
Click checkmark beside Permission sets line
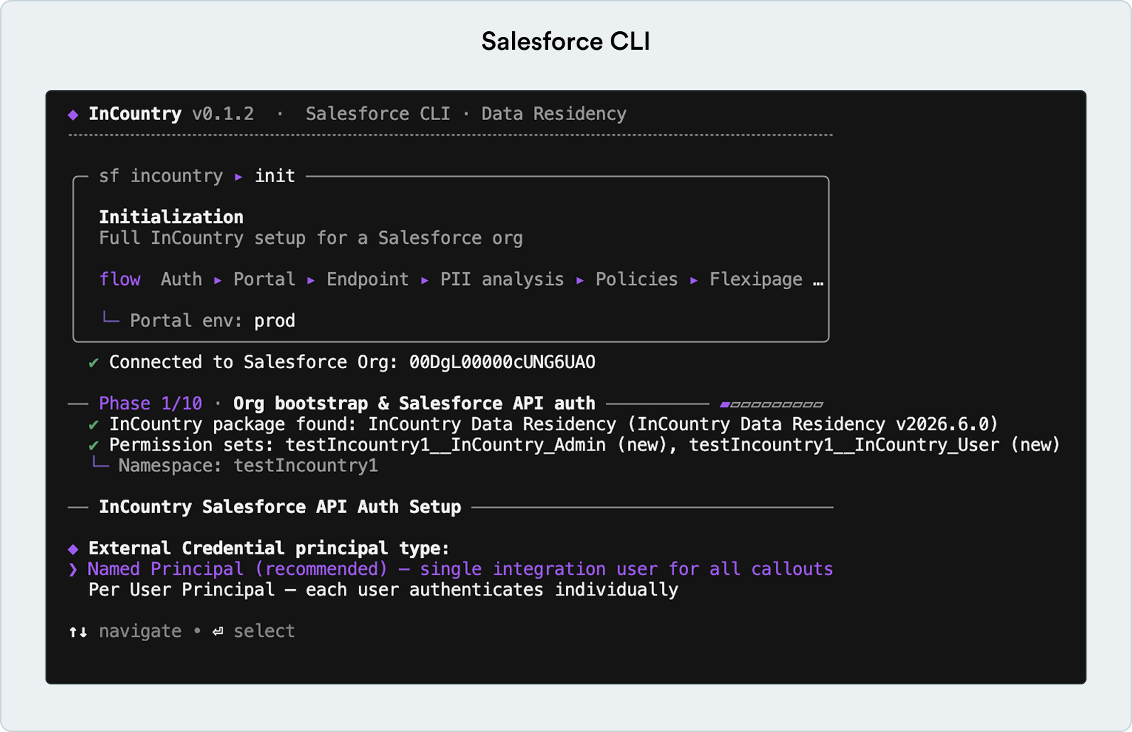(93, 446)
